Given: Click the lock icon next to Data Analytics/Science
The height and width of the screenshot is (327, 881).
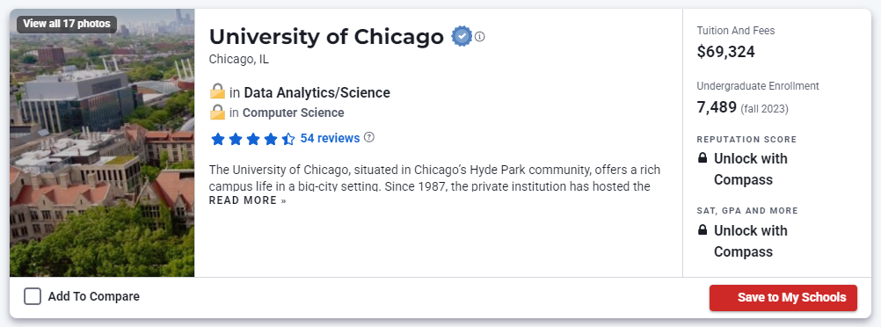Looking at the screenshot, I should point(217,91).
